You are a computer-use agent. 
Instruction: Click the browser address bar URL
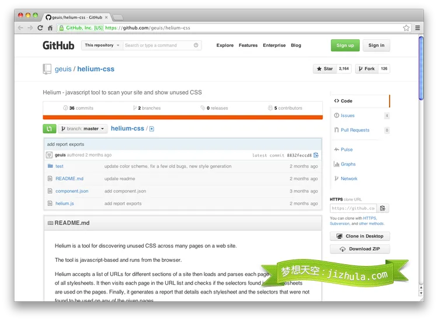(148, 28)
